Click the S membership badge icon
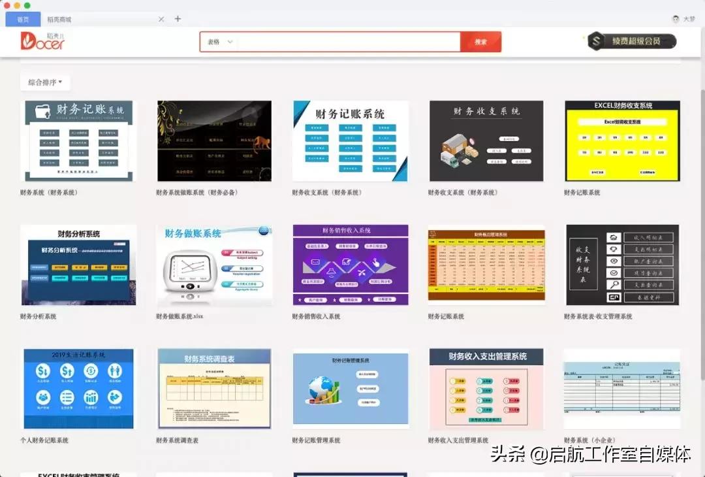This screenshot has height=477, width=705. (x=595, y=41)
